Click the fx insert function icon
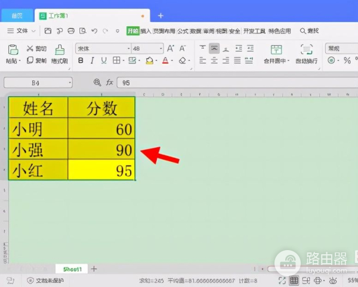The height and width of the screenshot is (287, 358). pyautogui.click(x=110, y=82)
